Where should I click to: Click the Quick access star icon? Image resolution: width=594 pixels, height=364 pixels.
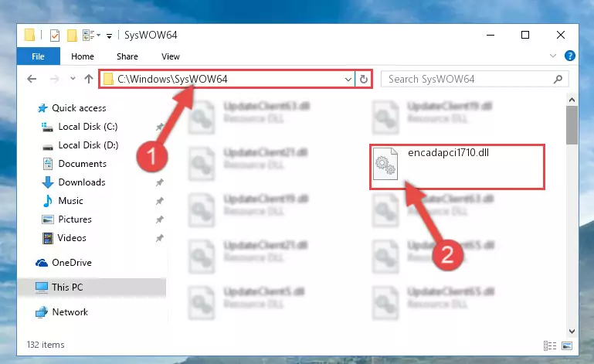42,108
